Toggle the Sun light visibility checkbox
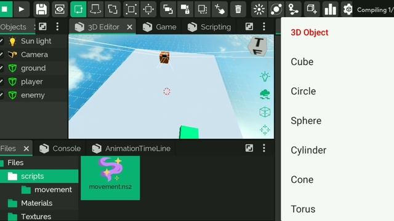Image resolution: width=394 pixels, height=221 pixels. coord(2,41)
